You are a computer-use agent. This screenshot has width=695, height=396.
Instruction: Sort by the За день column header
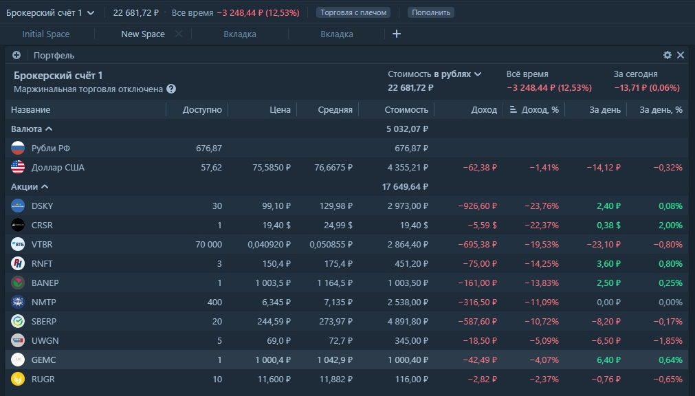[x=605, y=109]
